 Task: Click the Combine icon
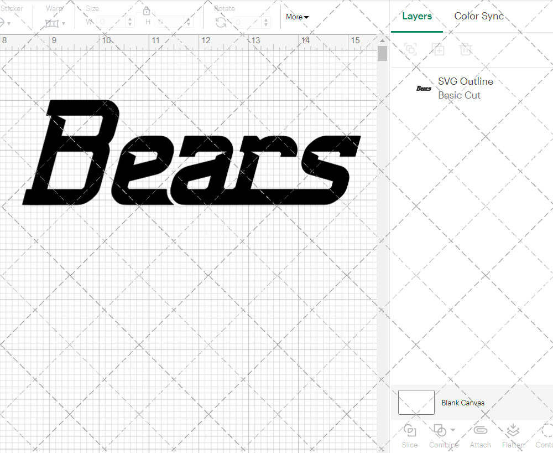[x=440, y=431]
